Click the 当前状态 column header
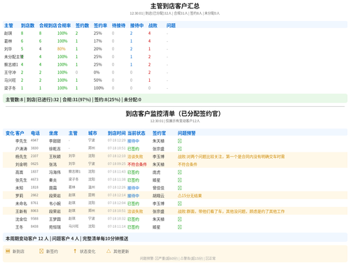 136,133
